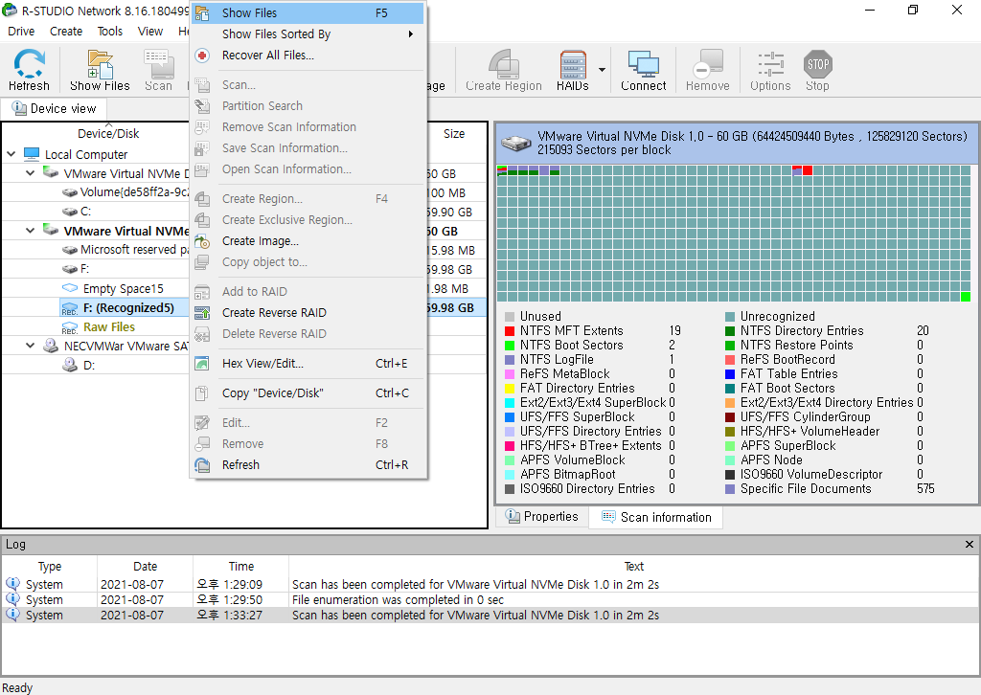Click the Connect toolbar icon
This screenshot has height=695, width=981.
click(x=643, y=70)
